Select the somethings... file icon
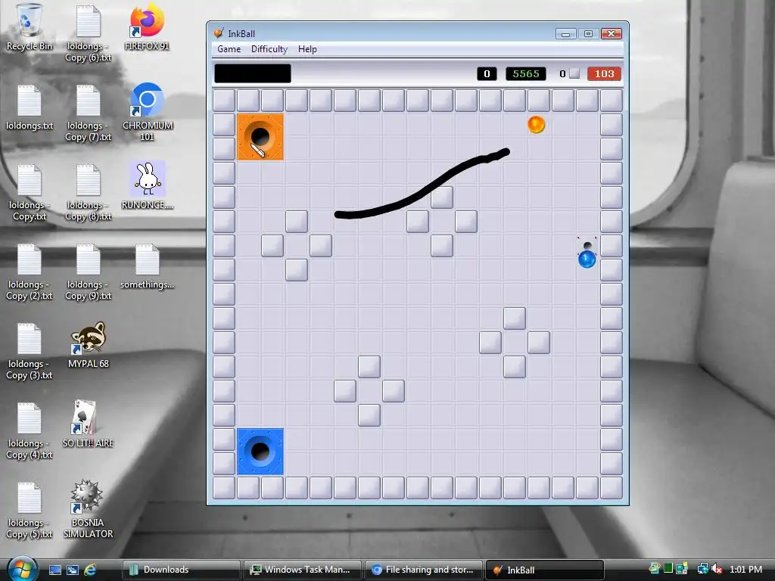Image resolution: width=775 pixels, height=581 pixels. 147,266
